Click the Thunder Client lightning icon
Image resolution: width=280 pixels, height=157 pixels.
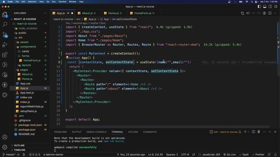click(x=5, y=85)
